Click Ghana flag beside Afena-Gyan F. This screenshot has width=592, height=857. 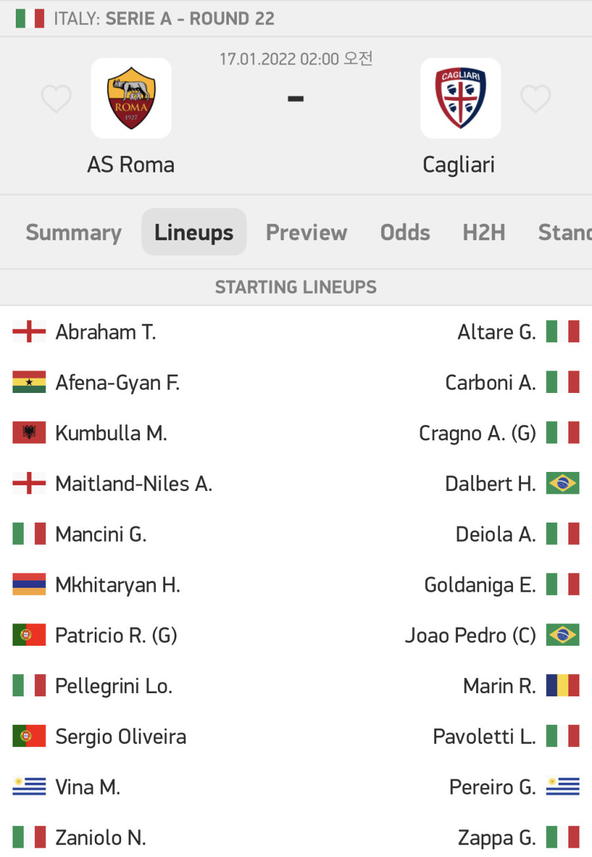[29, 382]
